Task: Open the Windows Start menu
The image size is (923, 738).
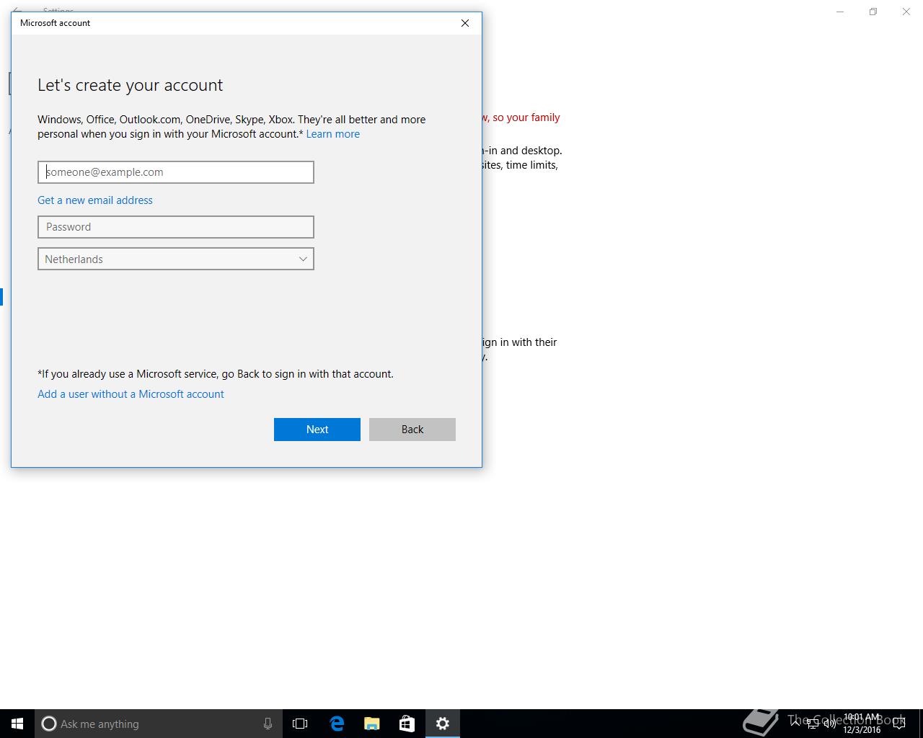Action: [17, 724]
